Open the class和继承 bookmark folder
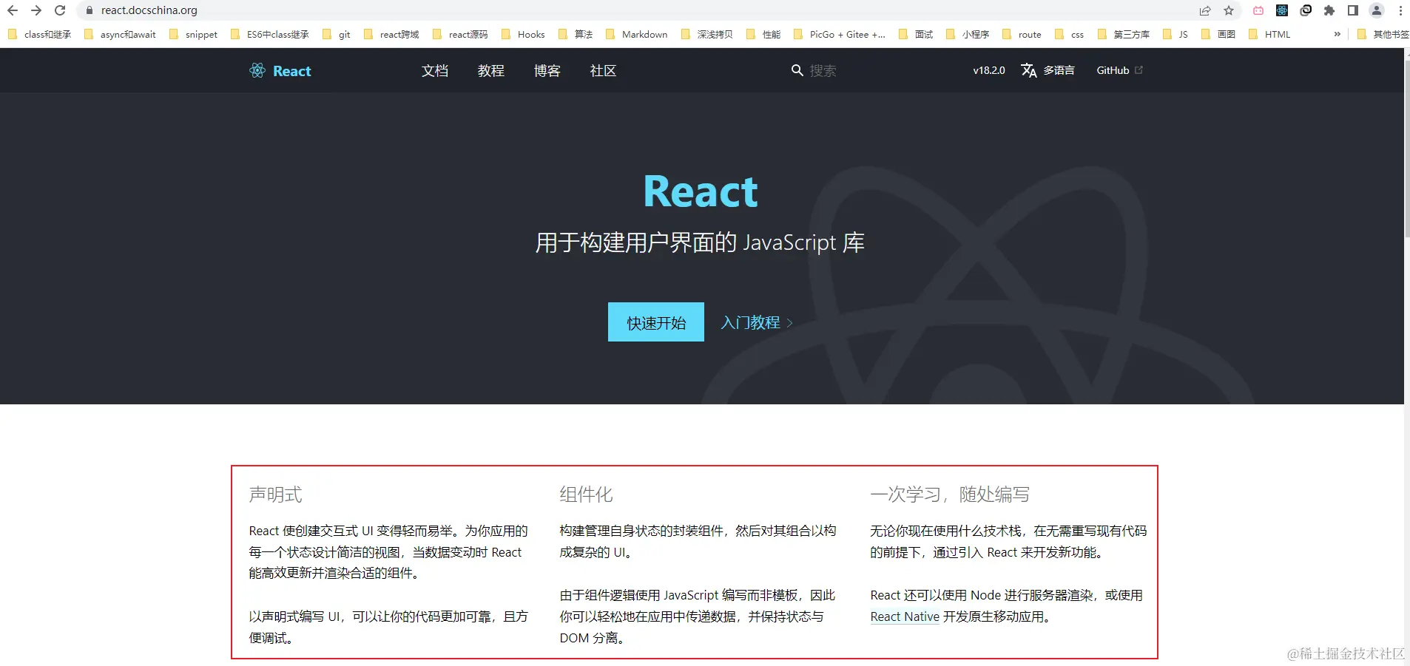Screen dimensions: 1410x666 coord(40,34)
